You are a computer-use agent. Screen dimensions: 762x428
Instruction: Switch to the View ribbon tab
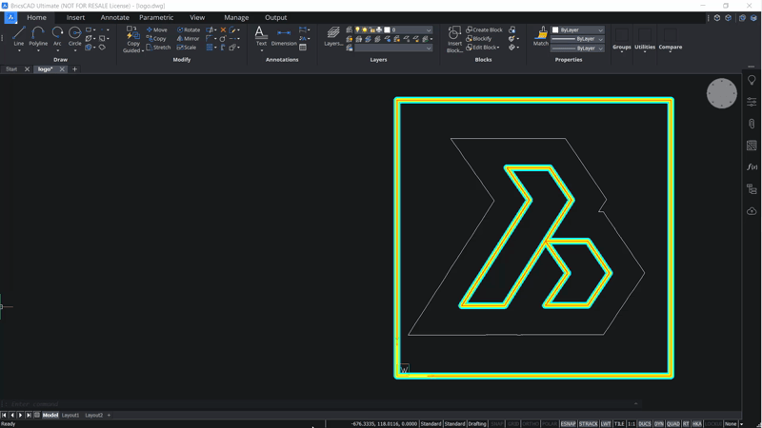[x=197, y=17]
